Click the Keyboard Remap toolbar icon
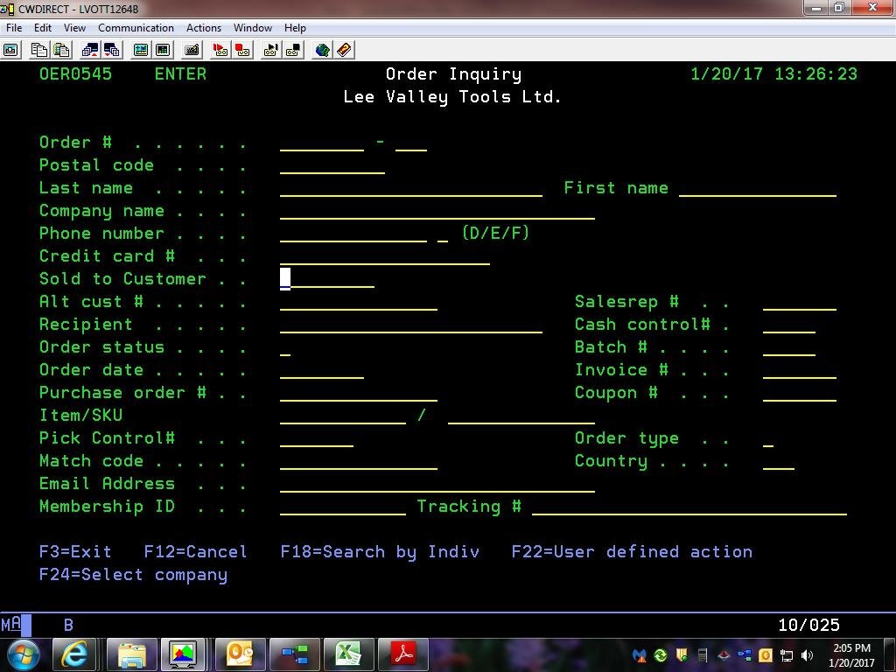The width and height of the screenshot is (896, 672). (x=192, y=50)
